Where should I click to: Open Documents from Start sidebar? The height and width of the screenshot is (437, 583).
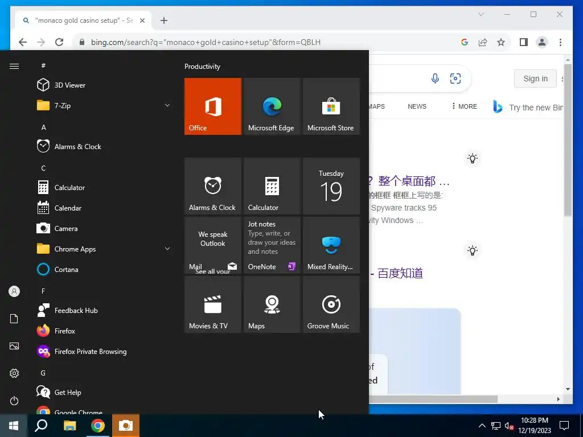(14, 319)
